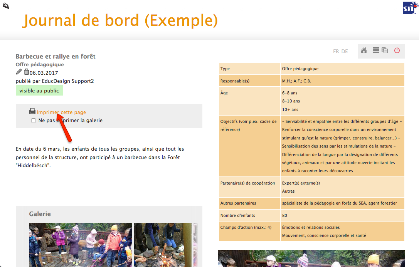This screenshot has width=419, height=267.
Task: Select the quill pen icon top left
Action: point(6,5)
